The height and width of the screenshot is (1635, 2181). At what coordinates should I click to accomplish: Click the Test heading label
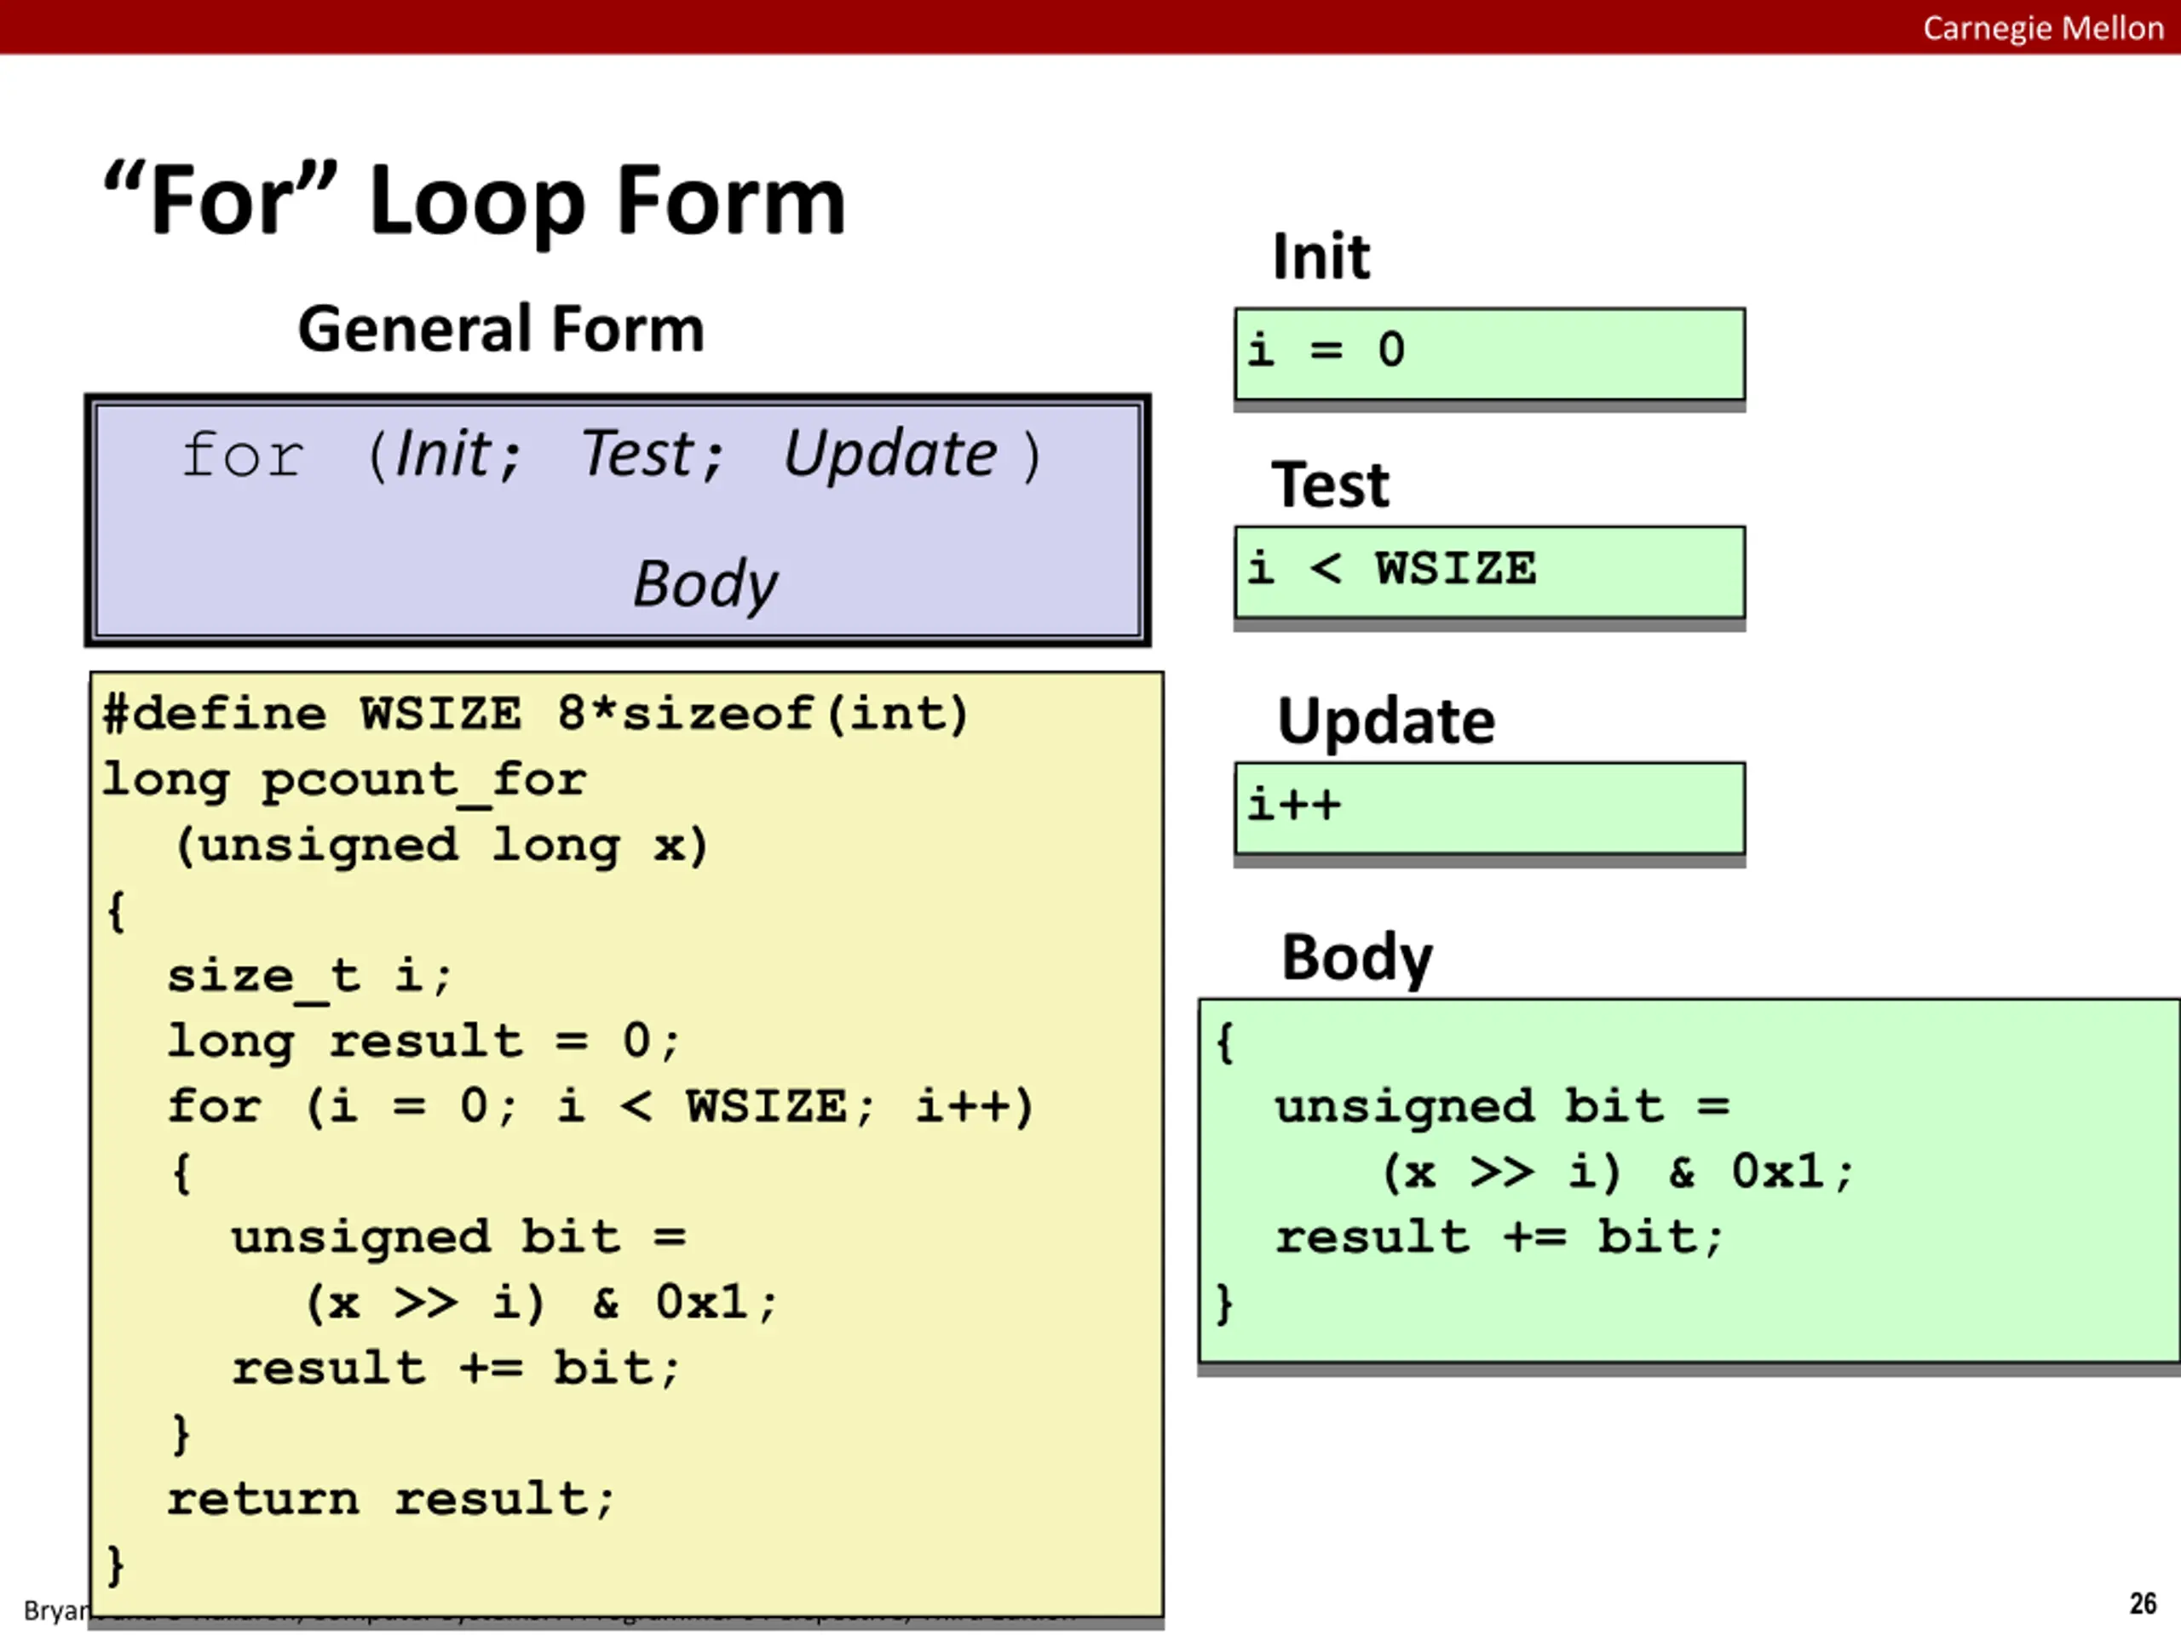[1330, 485]
